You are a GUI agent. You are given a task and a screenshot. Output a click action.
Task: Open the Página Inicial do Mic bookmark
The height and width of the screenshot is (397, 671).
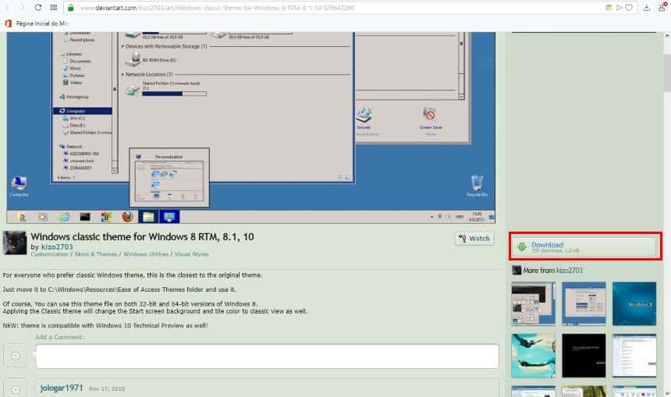(x=37, y=23)
